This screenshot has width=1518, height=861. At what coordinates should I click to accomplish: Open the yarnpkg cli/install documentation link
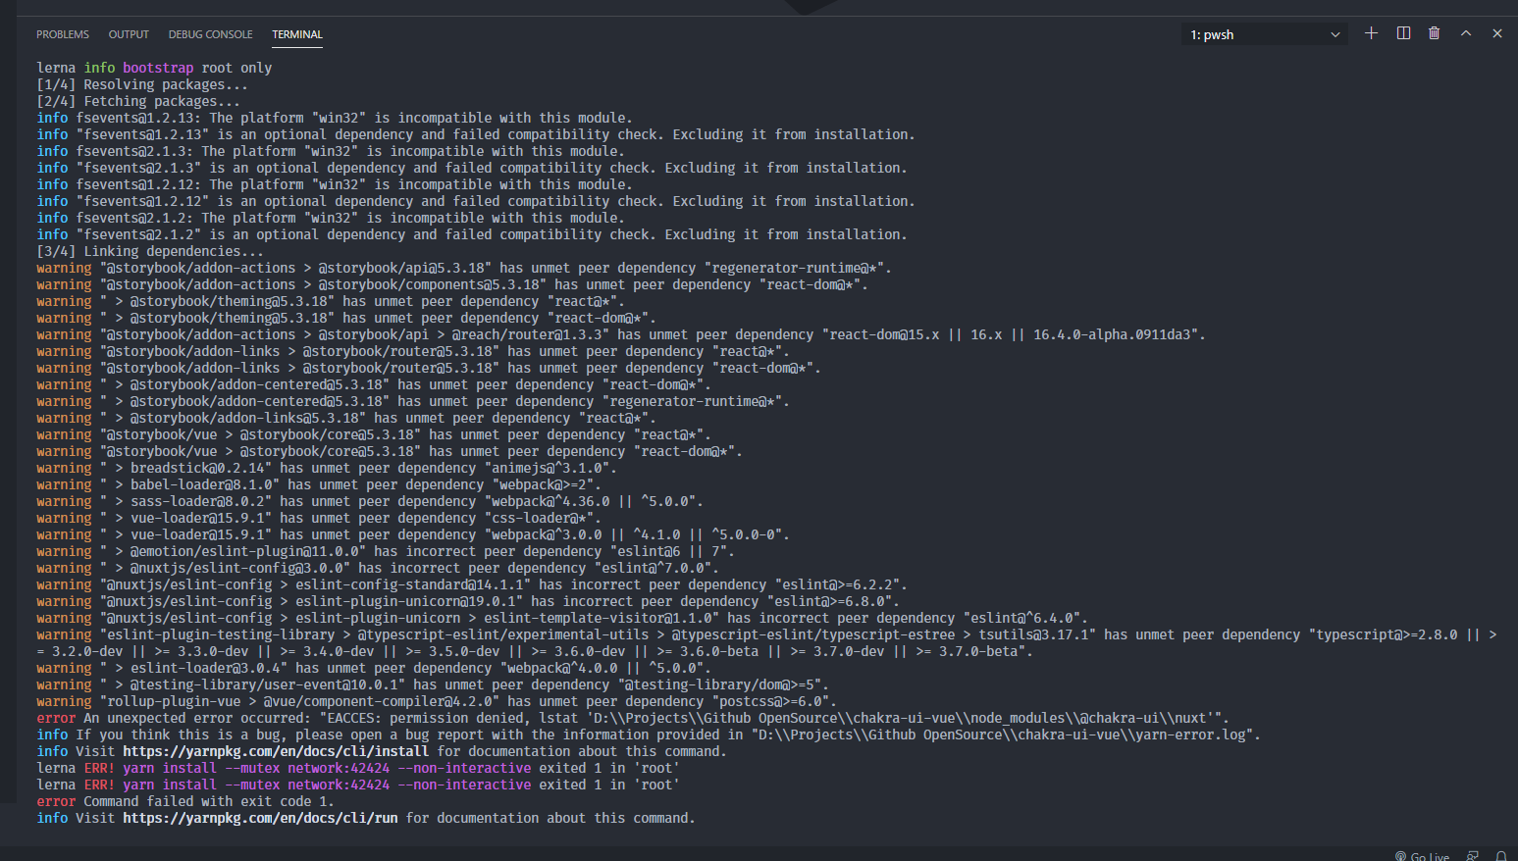[x=275, y=750]
